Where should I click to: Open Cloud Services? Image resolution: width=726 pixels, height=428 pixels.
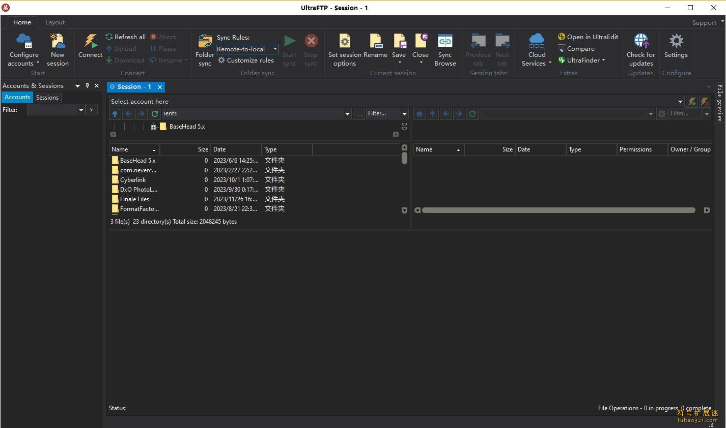click(x=537, y=50)
